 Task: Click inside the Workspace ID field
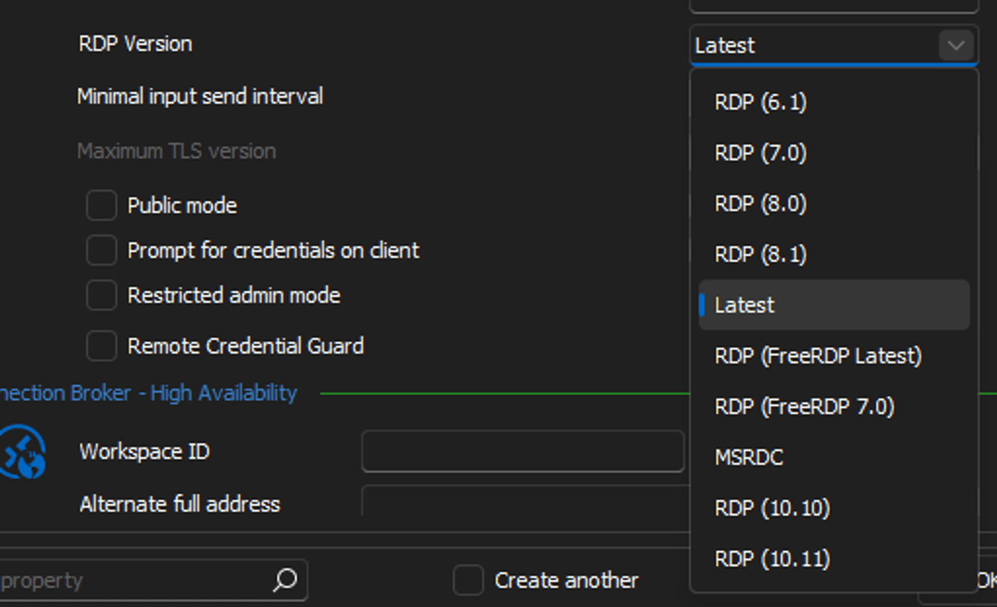[x=522, y=451]
